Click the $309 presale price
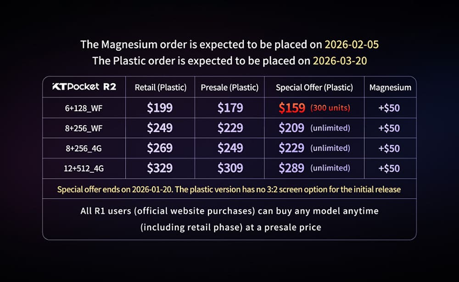The image size is (459, 282). (230, 168)
